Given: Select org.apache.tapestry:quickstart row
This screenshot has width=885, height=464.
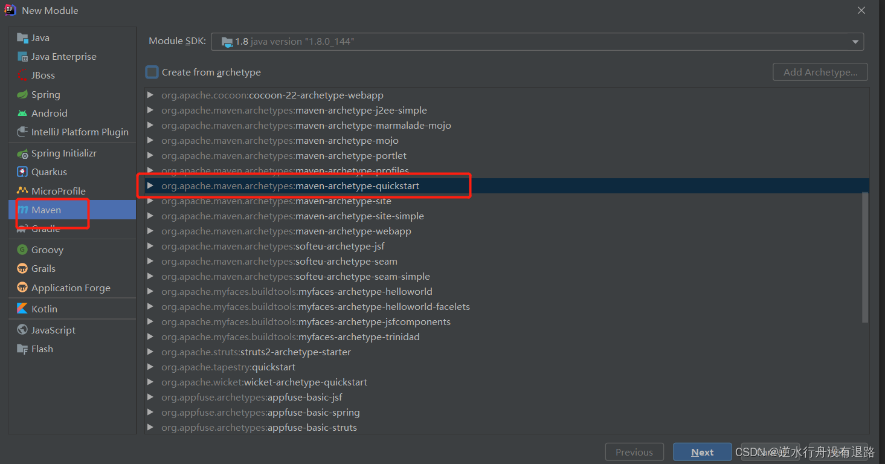Looking at the screenshot, I should (x=507, y=367).
